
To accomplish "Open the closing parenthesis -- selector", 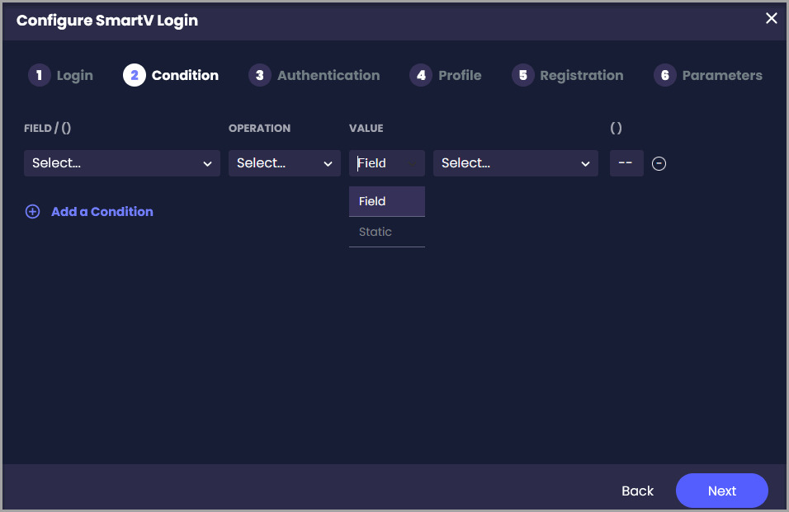I will 626,163.
